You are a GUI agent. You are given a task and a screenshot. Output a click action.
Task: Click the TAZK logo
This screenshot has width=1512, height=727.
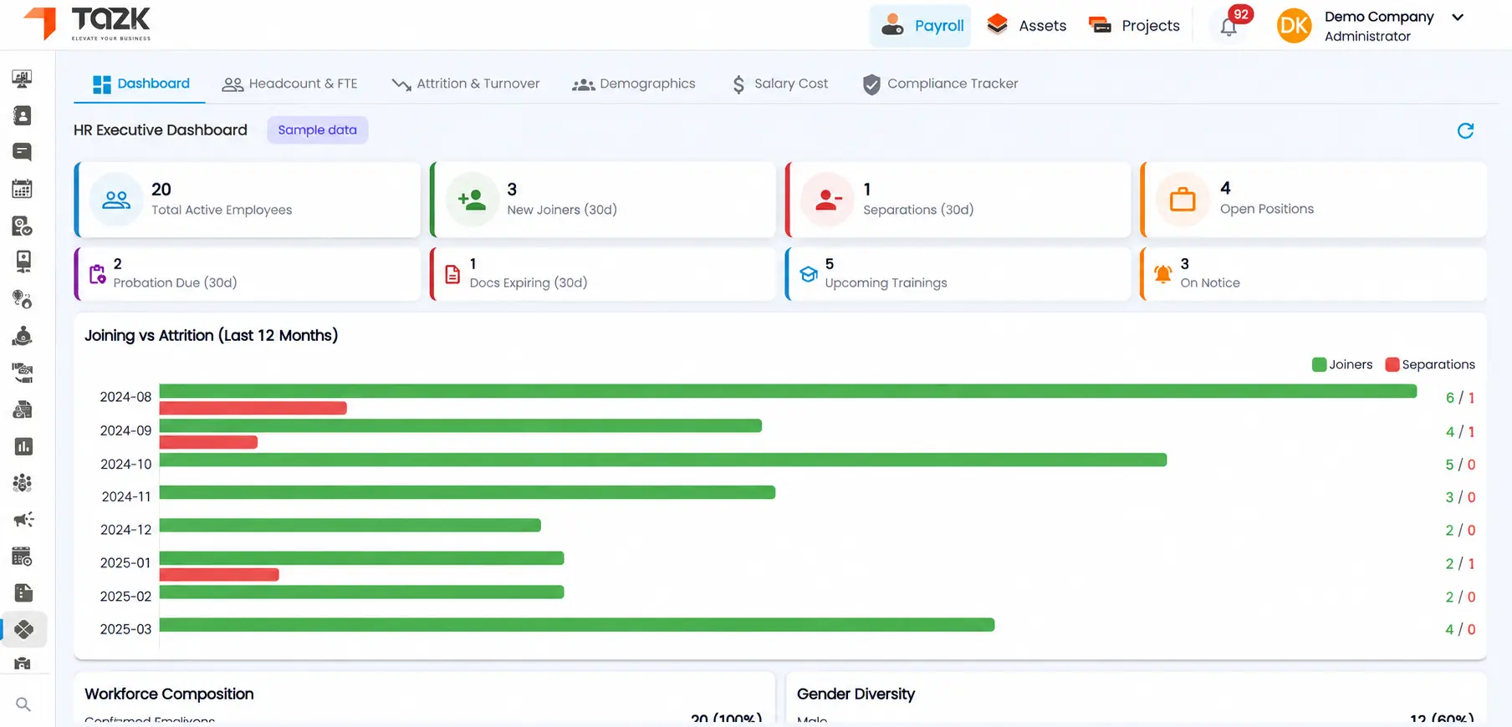pyautogui.click(x=87, y=24)
